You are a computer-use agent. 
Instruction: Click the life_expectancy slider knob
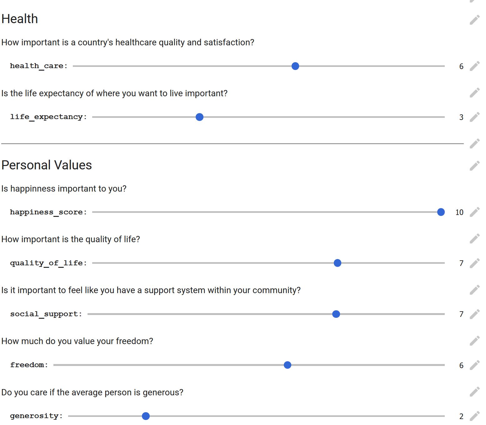click(199, 117)
